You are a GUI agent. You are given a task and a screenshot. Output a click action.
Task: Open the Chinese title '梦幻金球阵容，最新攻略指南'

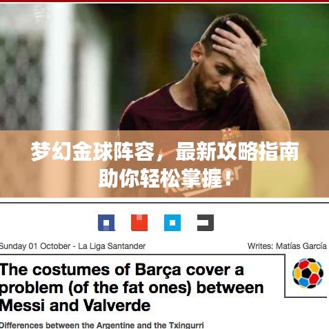click(x=165, y=152)
